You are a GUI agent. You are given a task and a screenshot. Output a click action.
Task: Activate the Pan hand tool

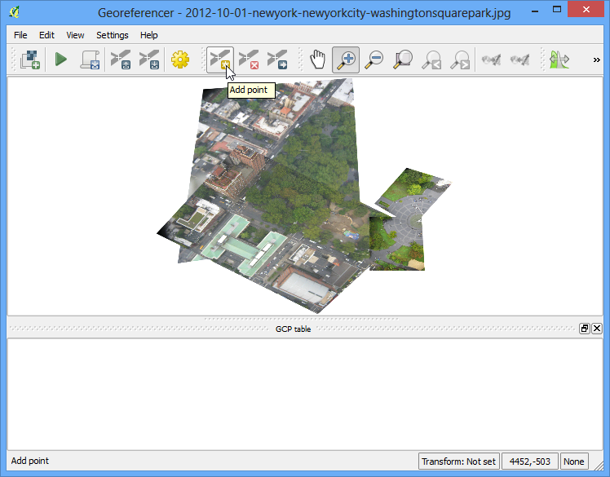(317, 60)
